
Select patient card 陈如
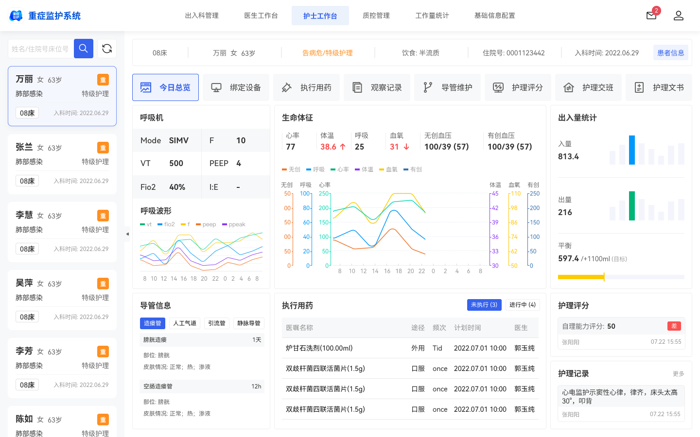click(62, 421)
